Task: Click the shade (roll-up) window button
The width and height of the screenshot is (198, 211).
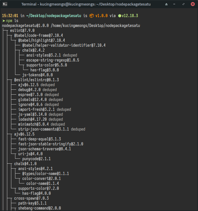Action: coord(166,4)
